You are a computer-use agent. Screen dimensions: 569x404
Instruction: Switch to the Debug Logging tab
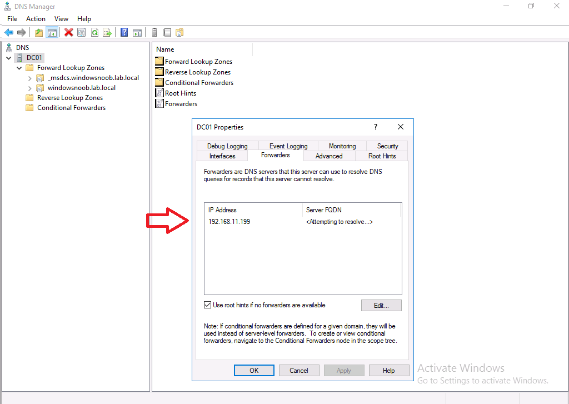(x=227, y=146)
